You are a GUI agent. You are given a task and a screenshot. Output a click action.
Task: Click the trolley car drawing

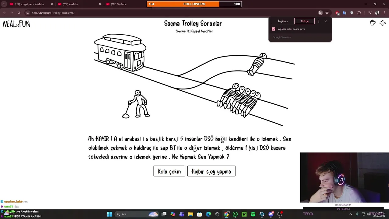[x=120, y=52]
